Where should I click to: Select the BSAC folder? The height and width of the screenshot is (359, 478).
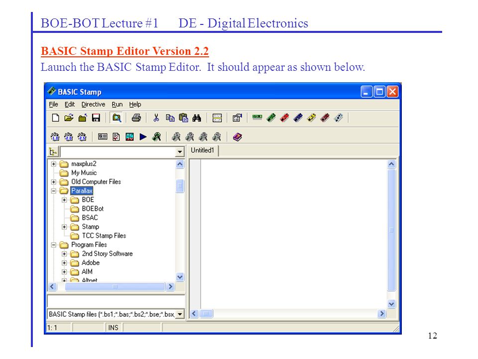[90, 218]
